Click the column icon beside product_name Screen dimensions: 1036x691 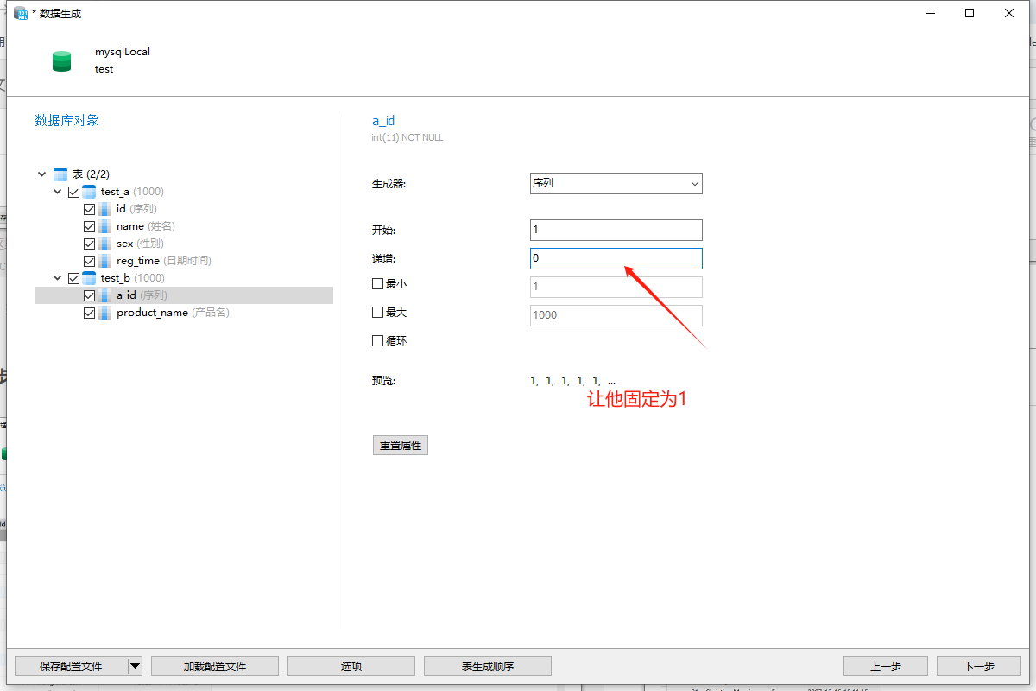point(104,313)
